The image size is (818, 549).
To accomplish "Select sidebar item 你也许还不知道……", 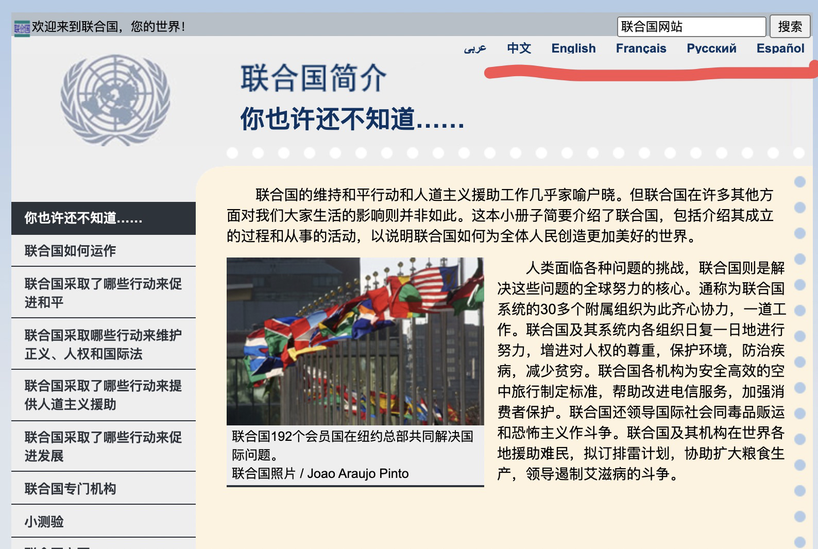I will pyautogui.click(x=104, y=218).
